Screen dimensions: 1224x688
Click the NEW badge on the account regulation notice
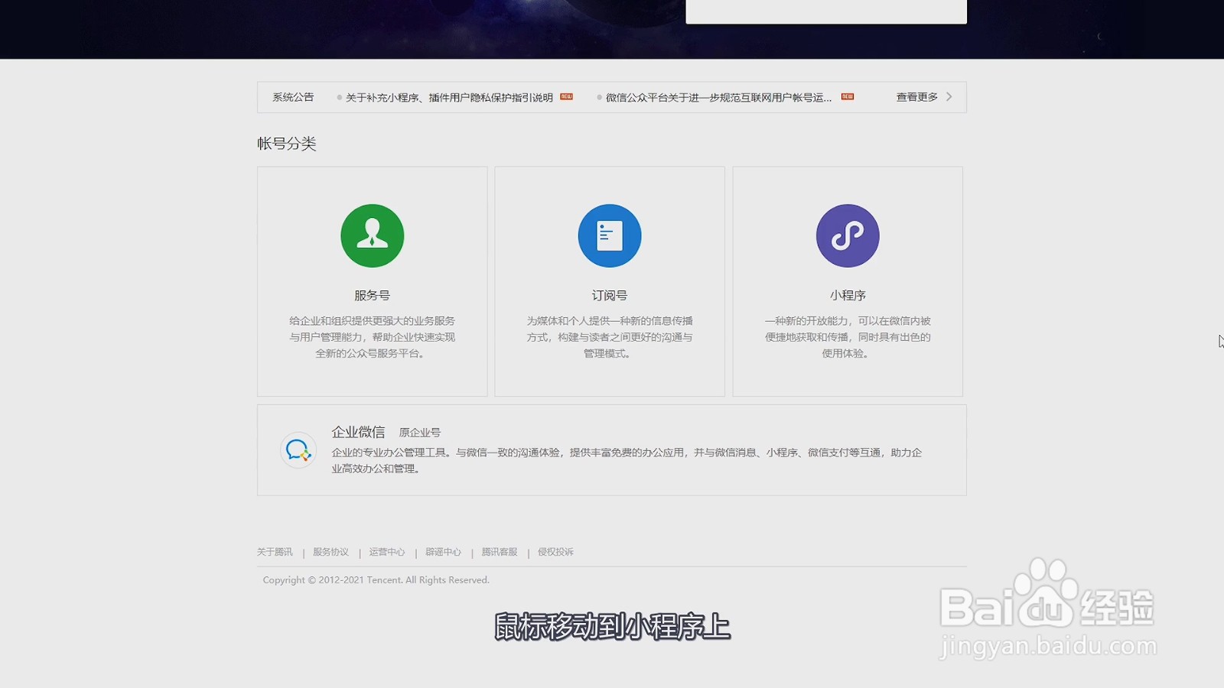click(846, 97)
